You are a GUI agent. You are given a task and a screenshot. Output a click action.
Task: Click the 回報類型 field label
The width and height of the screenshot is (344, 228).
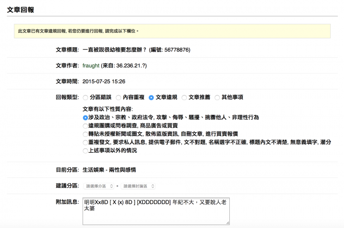pyautogui.click(x=67, y=97)
